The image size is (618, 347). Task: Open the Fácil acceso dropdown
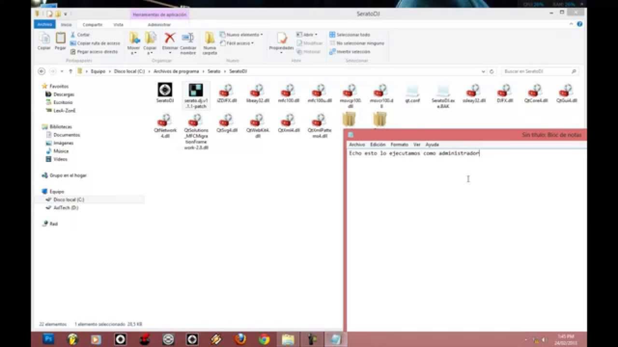click(x=237, y=43)
